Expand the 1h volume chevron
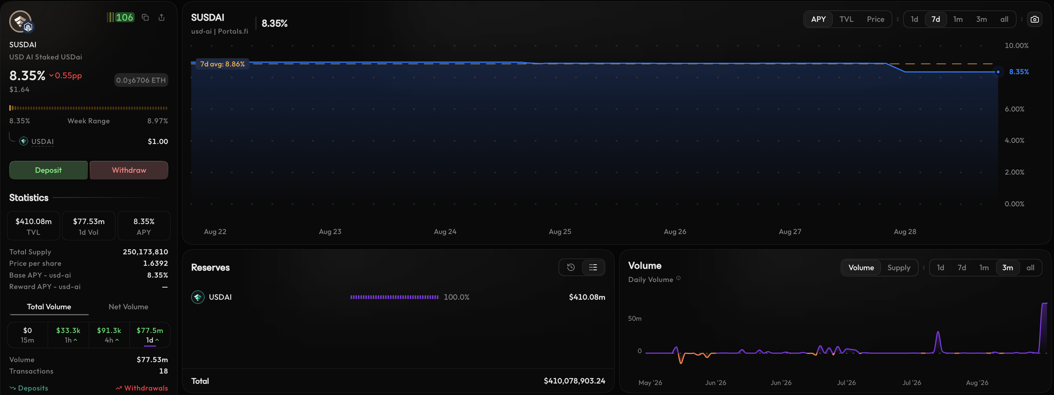 pos(75,340)
